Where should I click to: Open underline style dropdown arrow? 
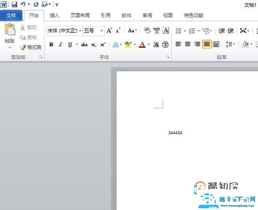(x=77, y=45)
